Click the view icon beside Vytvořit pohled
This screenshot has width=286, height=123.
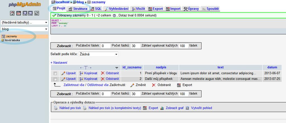(187, 108)
